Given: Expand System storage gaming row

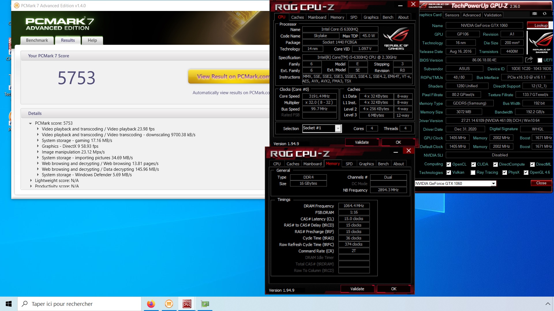Looking at the screenshot, I should tap(38, 141).
